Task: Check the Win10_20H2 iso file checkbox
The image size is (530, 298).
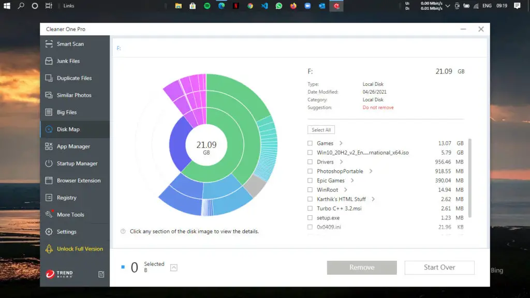Action: (x=310, y=153)
